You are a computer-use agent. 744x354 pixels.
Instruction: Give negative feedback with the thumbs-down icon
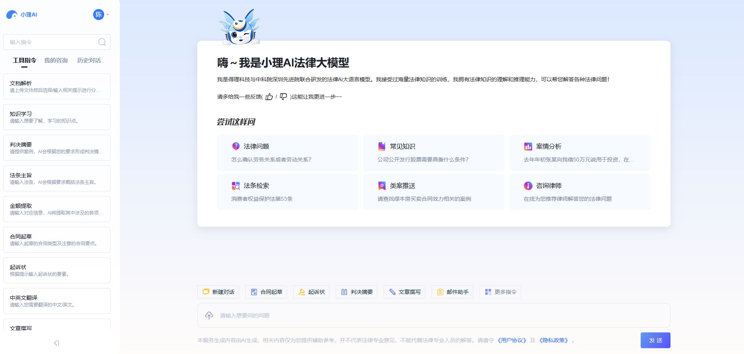click(x=283, y=97)
